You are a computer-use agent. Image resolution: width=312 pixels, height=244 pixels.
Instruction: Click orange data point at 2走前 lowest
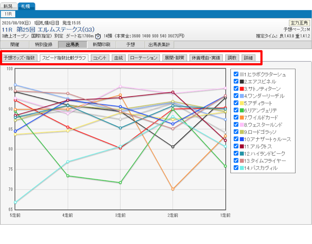click(x=173, y=189)
